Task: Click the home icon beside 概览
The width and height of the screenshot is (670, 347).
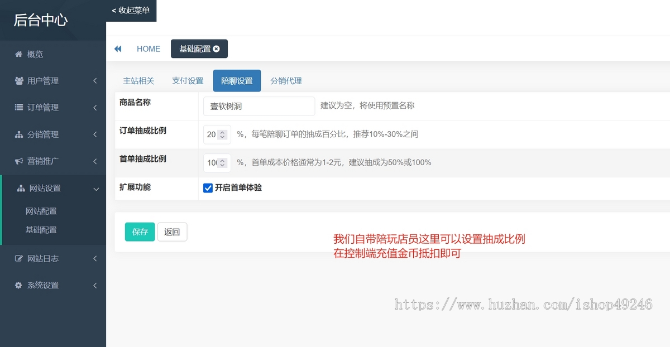Action: (x=18, y=54)
